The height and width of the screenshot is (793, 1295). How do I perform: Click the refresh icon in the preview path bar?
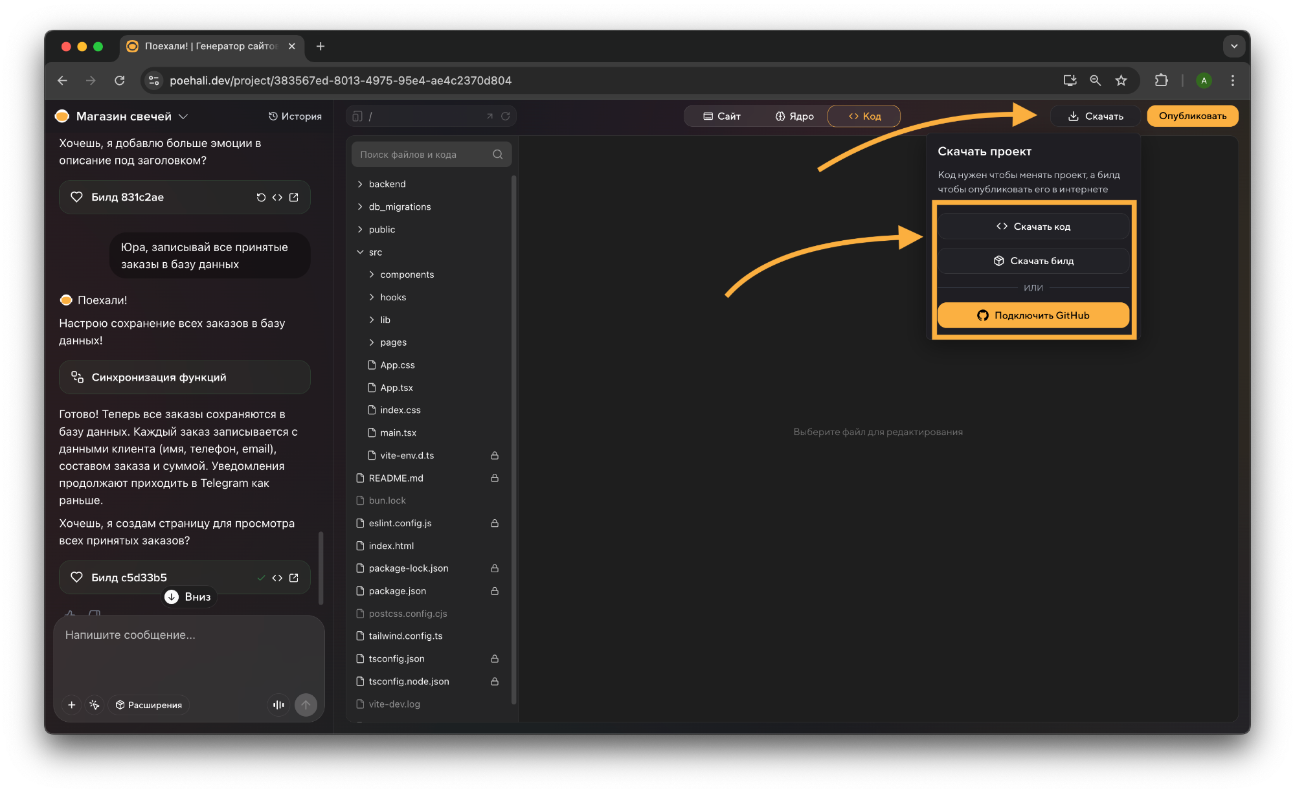click(x=505, y=117)
